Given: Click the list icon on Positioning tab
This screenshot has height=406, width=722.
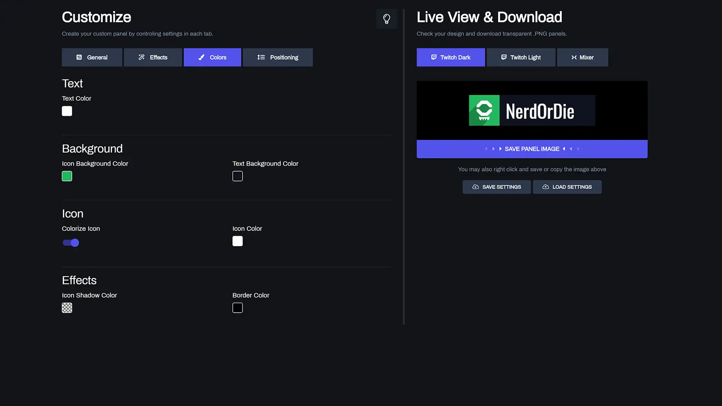Looking at the screenshot, I should 261,57.
